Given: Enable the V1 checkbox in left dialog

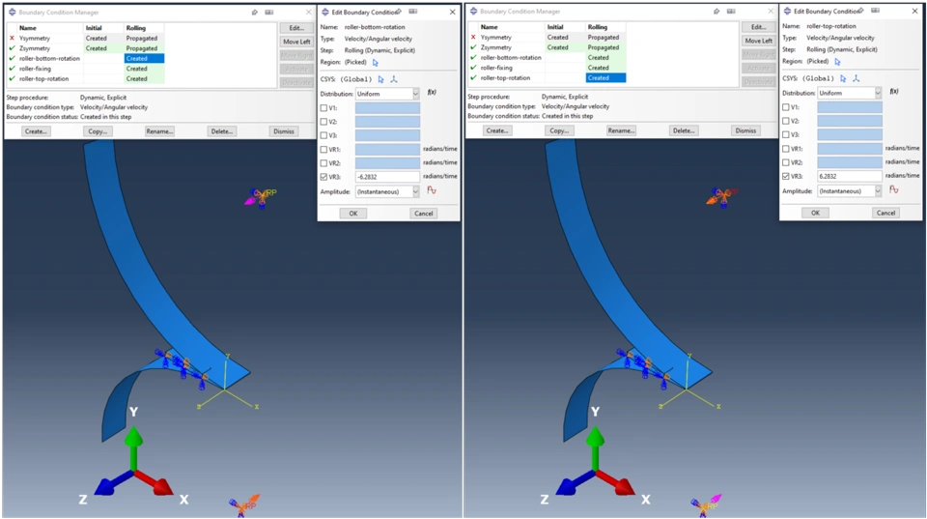Looking at the screenshot, I should tap(323, 108).
